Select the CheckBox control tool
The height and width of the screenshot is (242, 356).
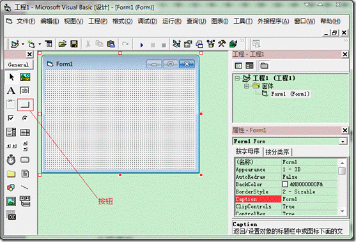coord(11,118)
